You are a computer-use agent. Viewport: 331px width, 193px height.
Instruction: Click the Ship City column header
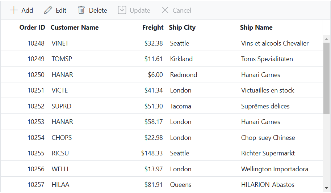182,27
